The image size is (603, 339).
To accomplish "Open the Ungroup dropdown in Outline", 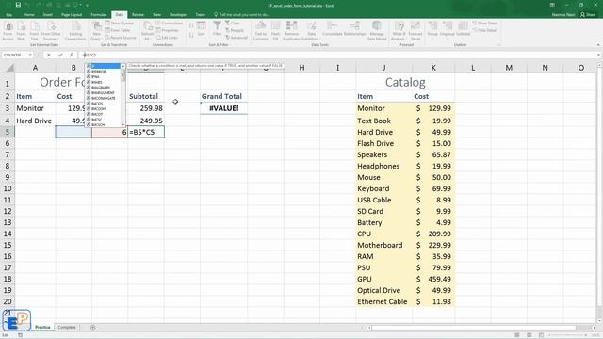I will (x=448, y=29).
